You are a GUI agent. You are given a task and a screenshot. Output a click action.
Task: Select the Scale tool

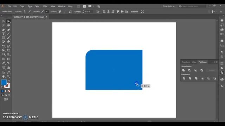click(x=8, y=46)
